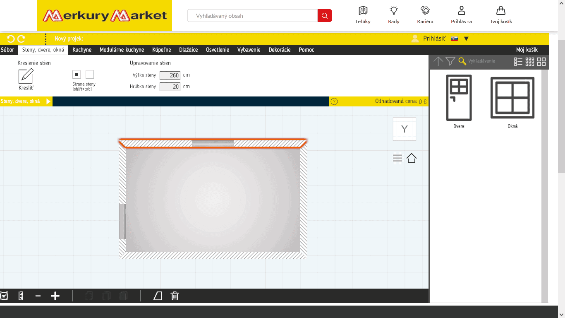The height and width of the screenshot is (318, 565).
Task: Click the Prihlásiť login link
Action: pyautogui.click(x=434, y=39)
